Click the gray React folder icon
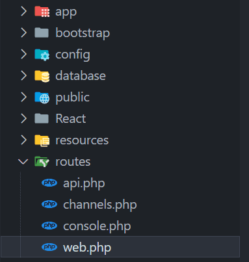The height and width of the screenshot is (262, 249). [42, 118]
